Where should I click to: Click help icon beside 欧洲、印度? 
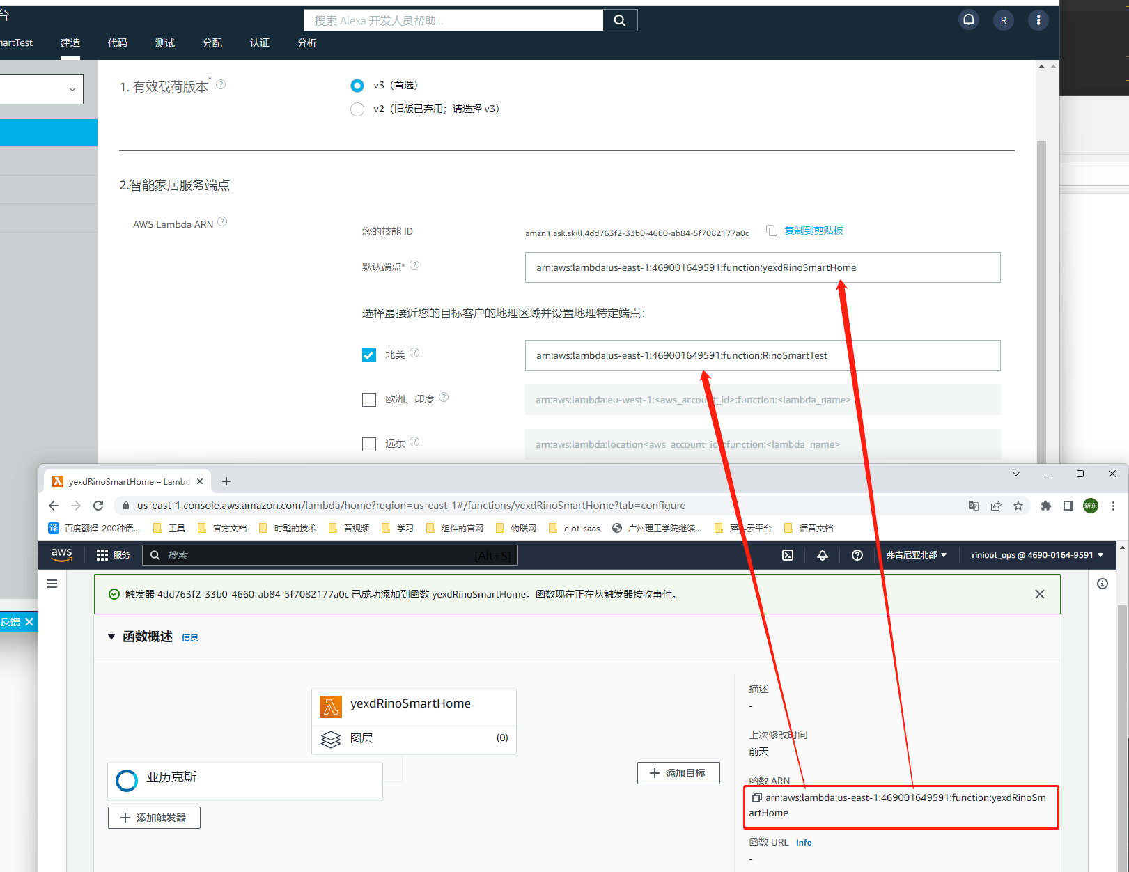pos(444,397)
